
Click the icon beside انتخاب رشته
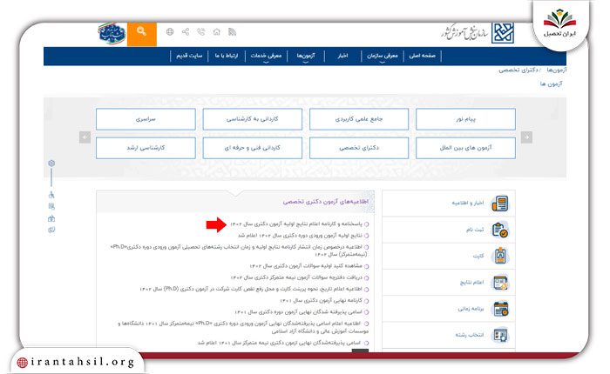500,335
